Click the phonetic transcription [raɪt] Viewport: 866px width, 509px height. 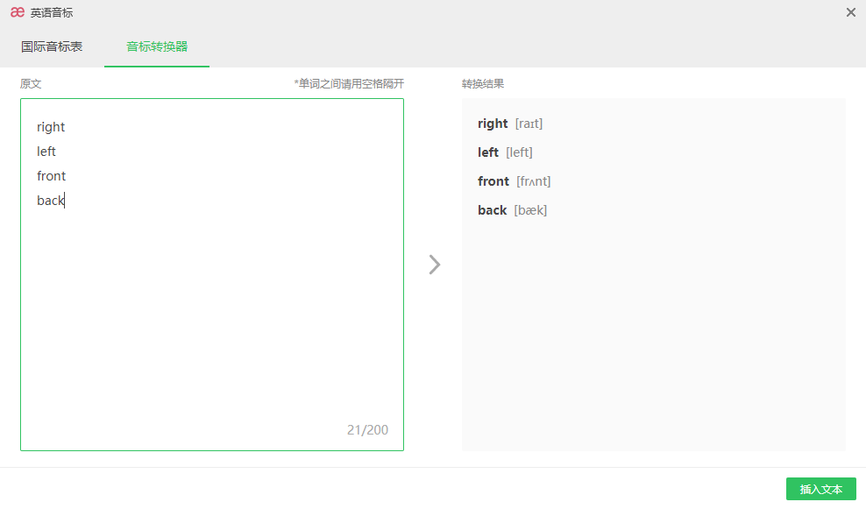pos(529,124)
